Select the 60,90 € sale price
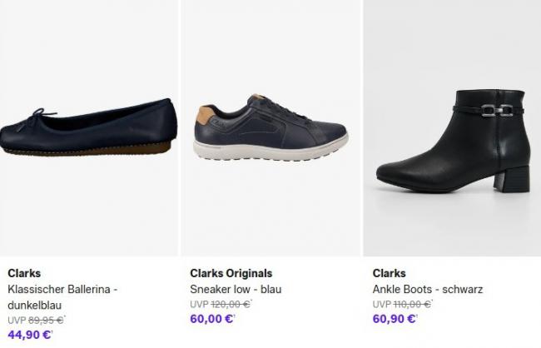 (395, 318)
